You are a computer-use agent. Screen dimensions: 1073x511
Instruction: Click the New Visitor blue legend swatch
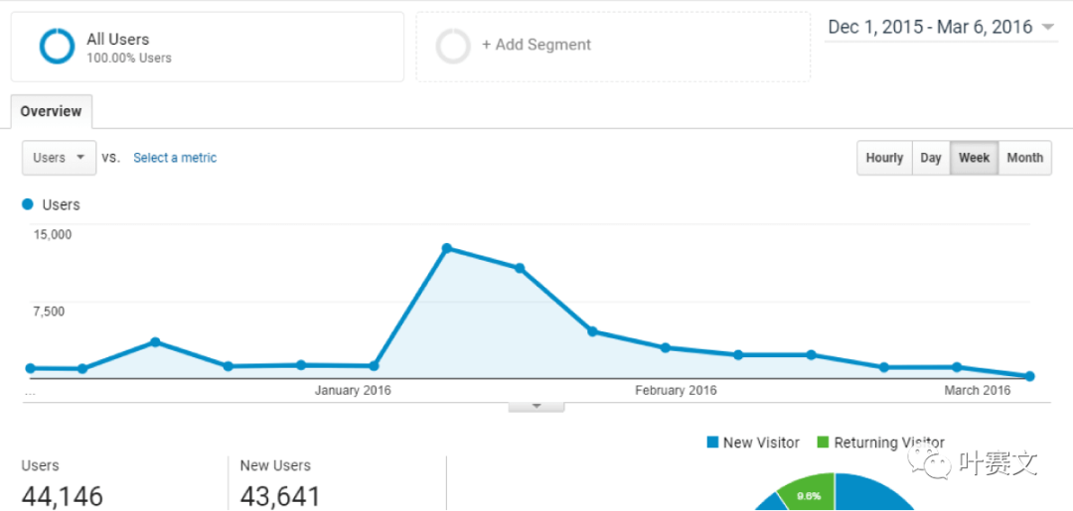pyautogui.click(x=712, y=443)
